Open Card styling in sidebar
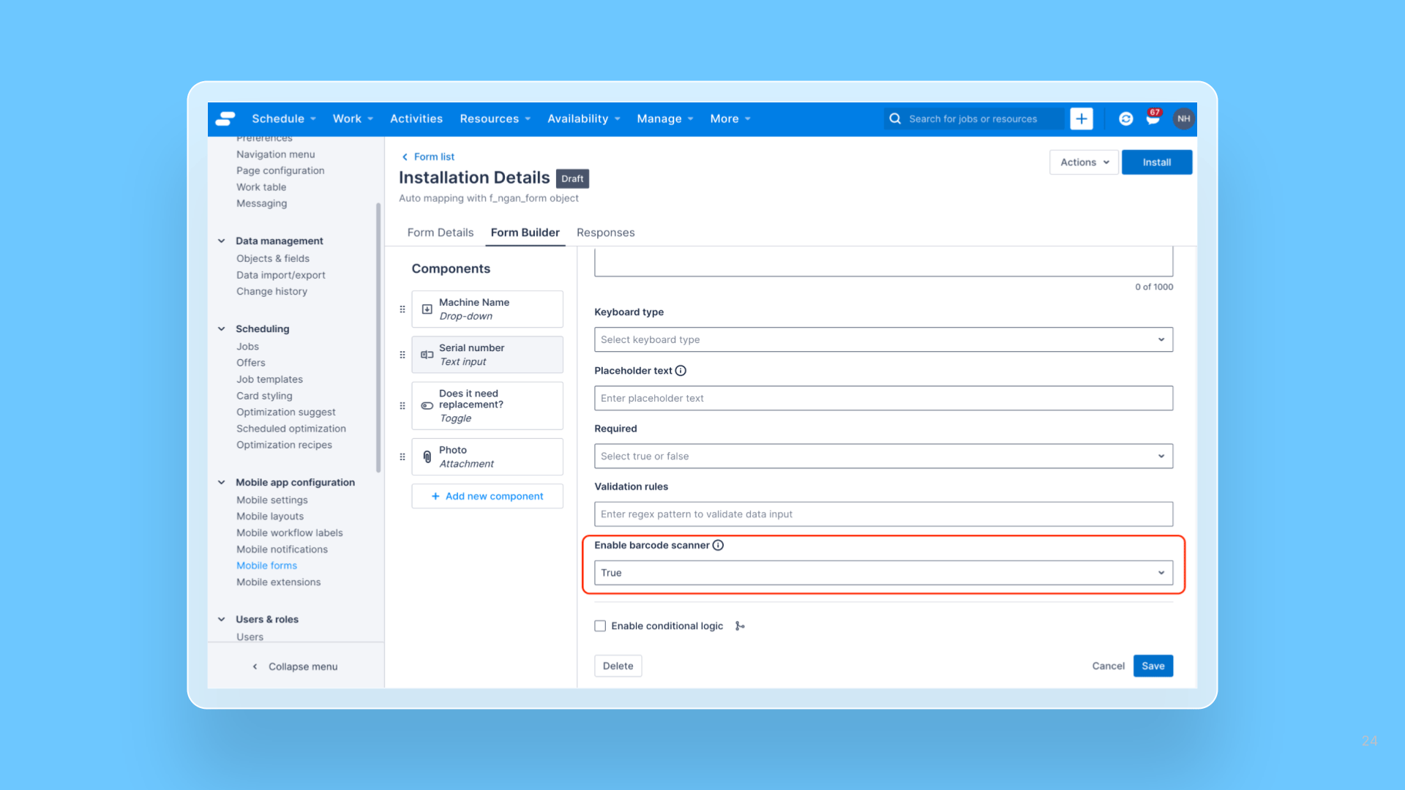The image size is (1405, 790). tap(264, 396)
